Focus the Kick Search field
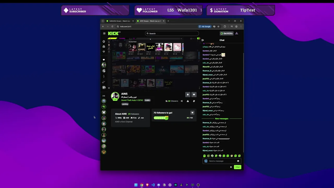Viewport: 334px width, 188px height. pyautogui.click(x=172, y=33)
